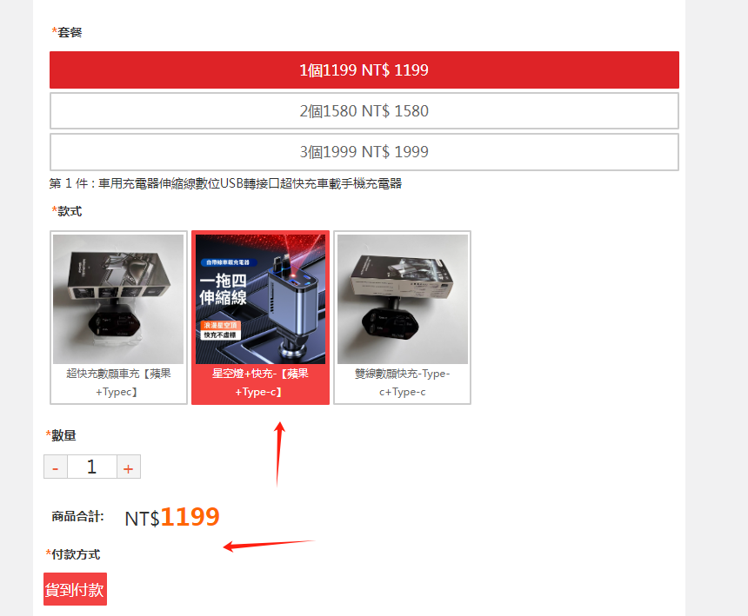This screenshot has width=748, height=616.
Task: Select the 超快充數顯車充【蘋果+Typec】 label
Action: tap(118, 382)
